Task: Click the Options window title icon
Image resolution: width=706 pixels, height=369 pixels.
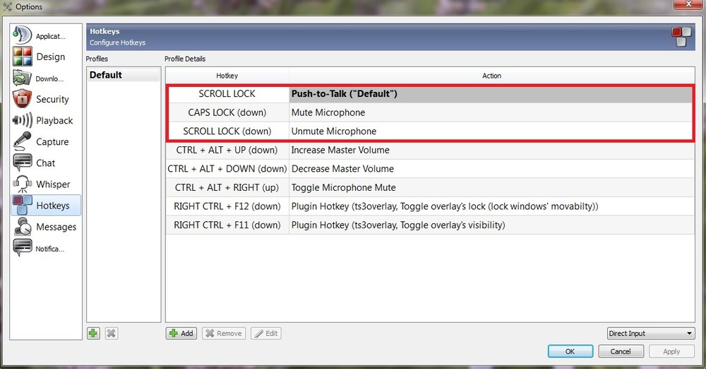Action: [x=7, y=6]
